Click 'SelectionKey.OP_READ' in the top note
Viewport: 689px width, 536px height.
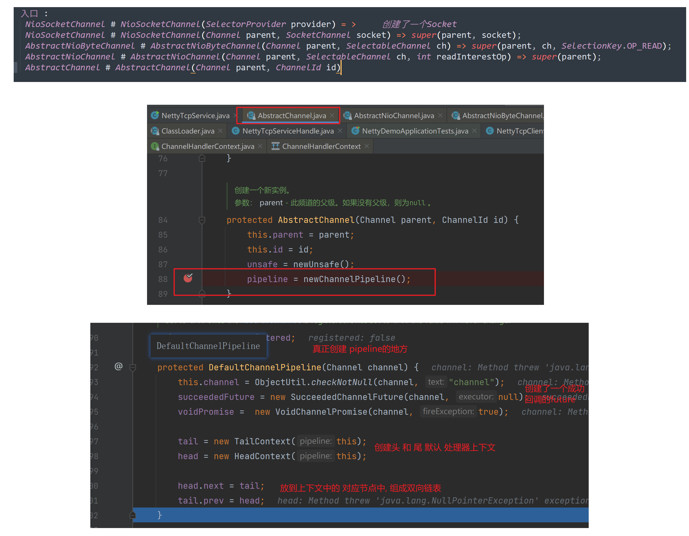[611, 46]
